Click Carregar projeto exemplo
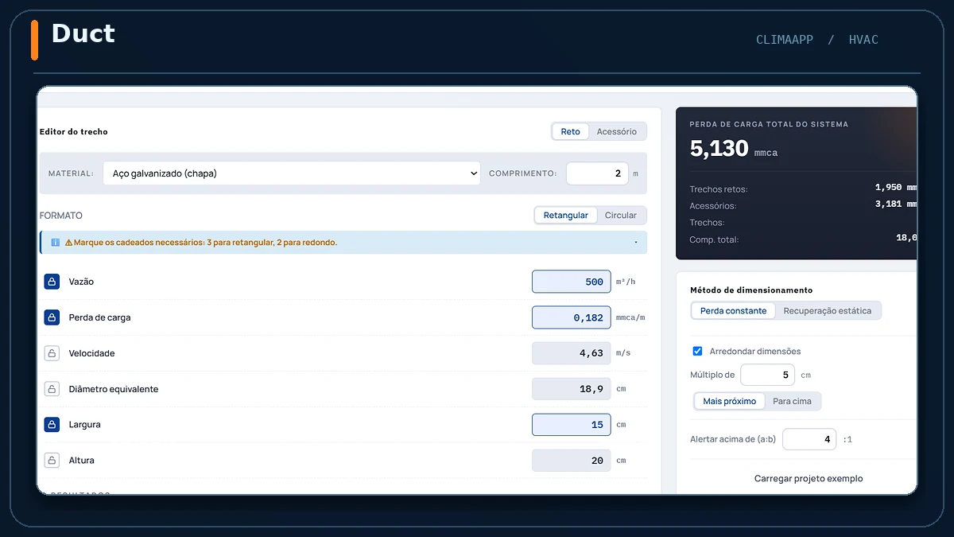 click(x=809, y=479)
